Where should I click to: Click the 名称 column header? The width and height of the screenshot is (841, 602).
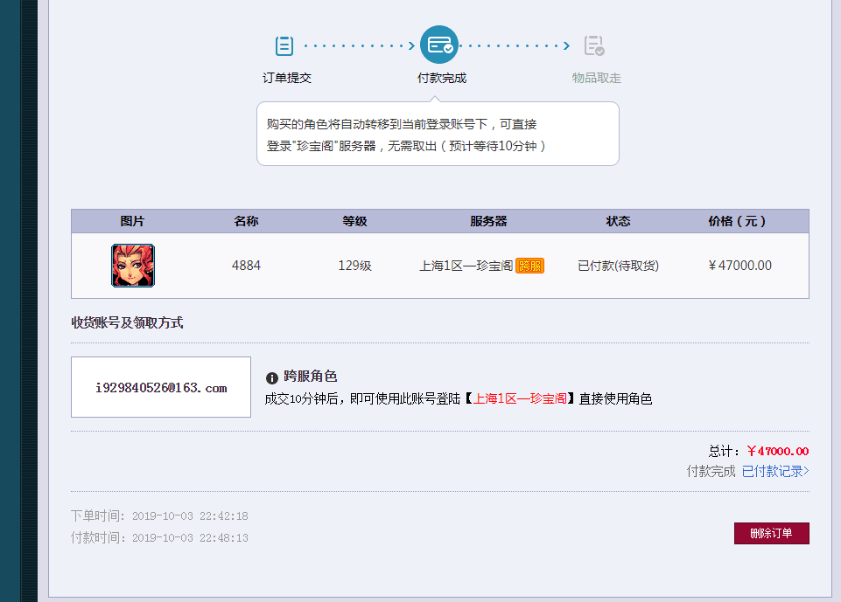click(246, 221)
